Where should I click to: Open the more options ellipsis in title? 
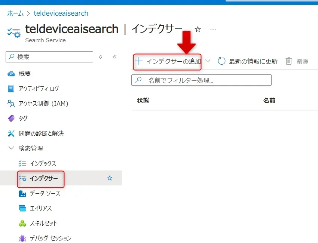(x=213, y=29)
